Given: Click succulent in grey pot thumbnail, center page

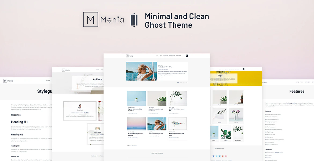Looking at the screenshot, I should (157, 98).
